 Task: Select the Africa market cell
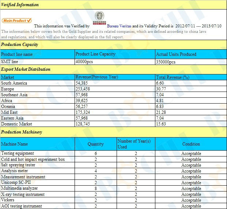point(38,101)
